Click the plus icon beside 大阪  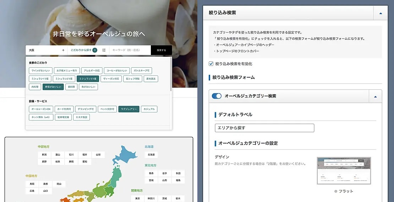pyautogui.click(x=63, y=50)
